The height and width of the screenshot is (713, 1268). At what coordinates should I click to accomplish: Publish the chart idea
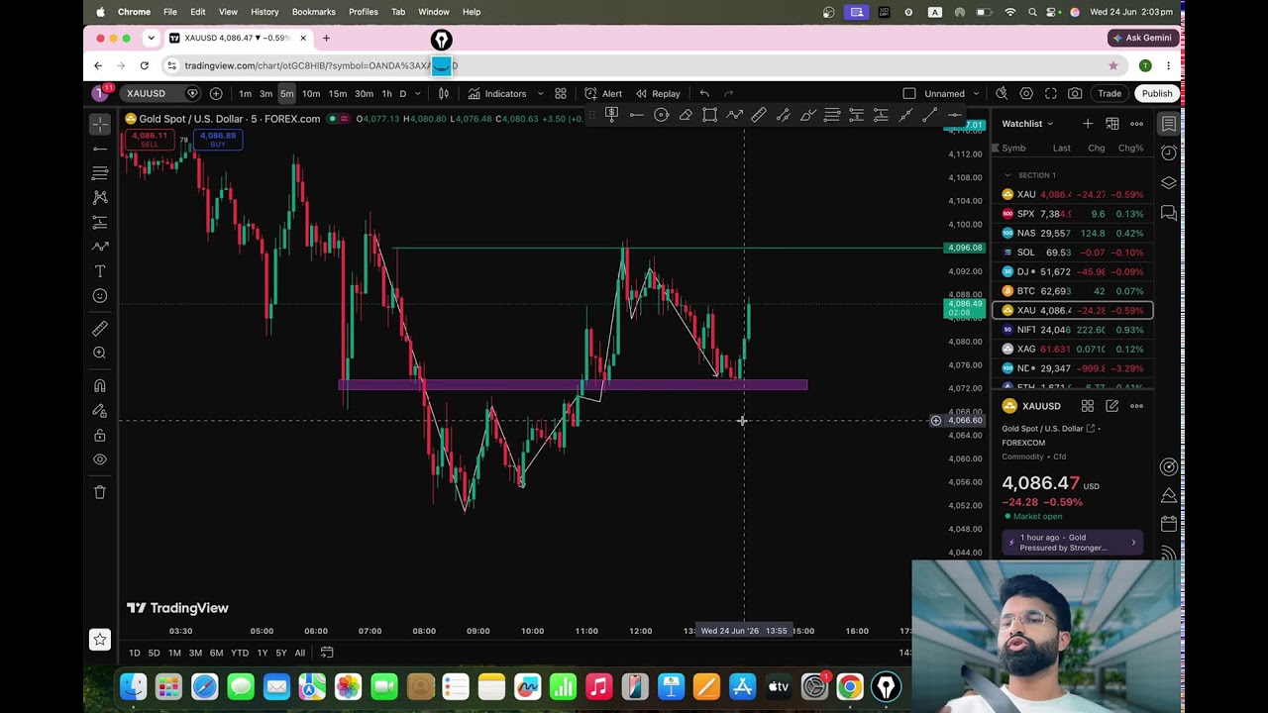click(1156, 94)
